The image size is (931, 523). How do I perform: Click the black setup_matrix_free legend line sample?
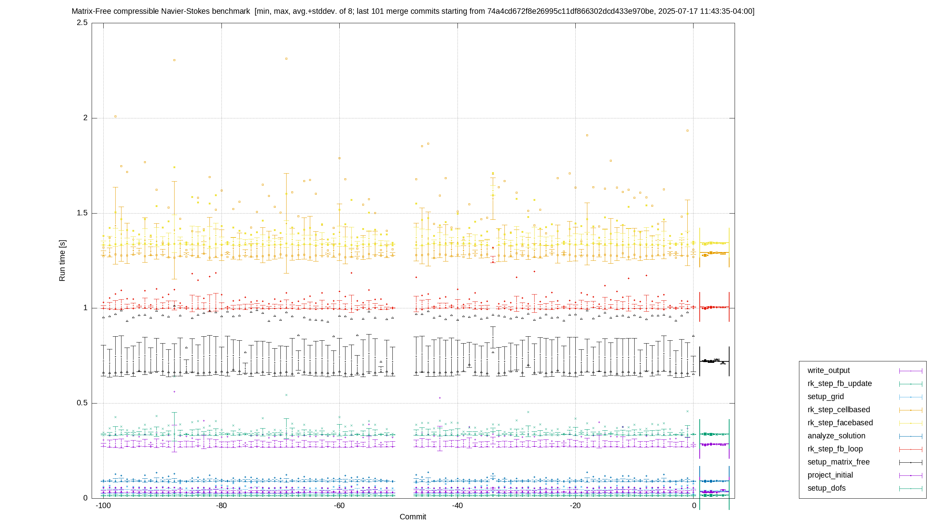point(911,462)
